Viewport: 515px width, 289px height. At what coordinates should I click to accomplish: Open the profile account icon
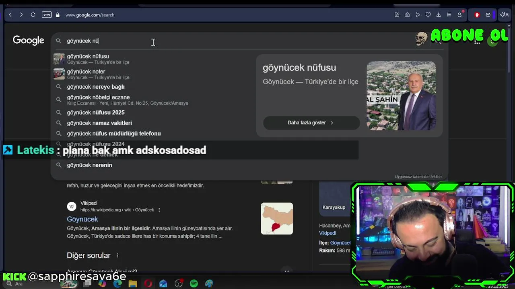tap(459, 15)
